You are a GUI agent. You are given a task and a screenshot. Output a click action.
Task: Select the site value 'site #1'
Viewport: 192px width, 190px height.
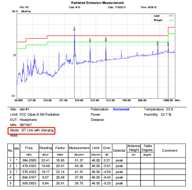tap(24, 109)
